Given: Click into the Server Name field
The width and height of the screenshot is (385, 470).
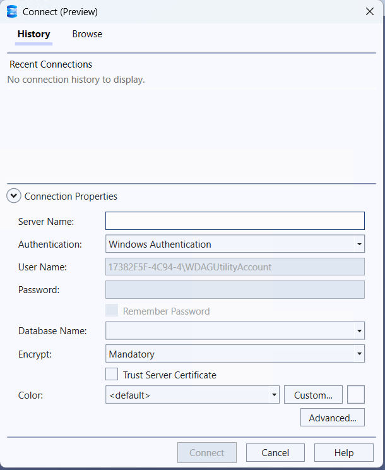Looking at the screenshot, I should click(235, 220).
